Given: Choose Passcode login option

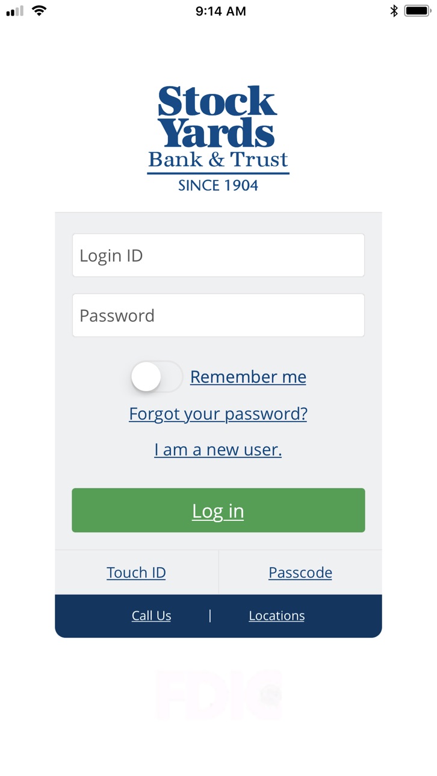Looking at the screenshot, I should (x=300, y=572).
